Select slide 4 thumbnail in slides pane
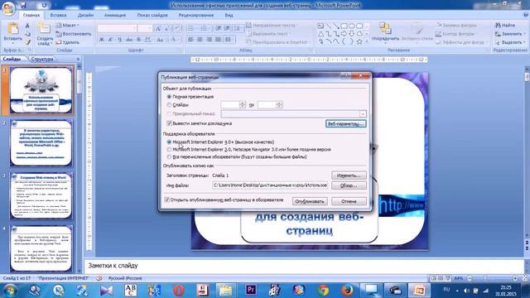 click(41, 248)
